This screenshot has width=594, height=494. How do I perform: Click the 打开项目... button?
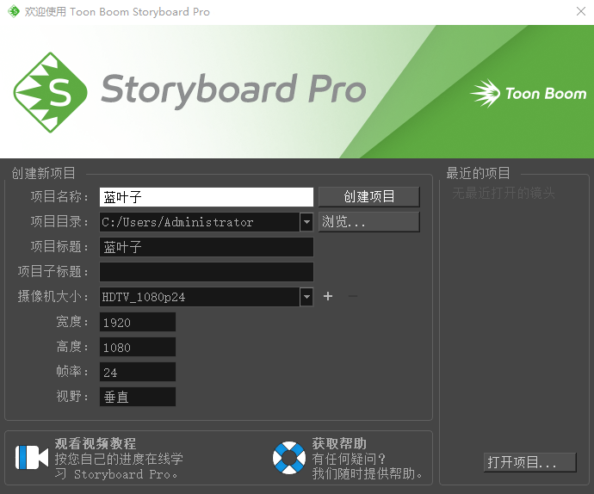530,462
